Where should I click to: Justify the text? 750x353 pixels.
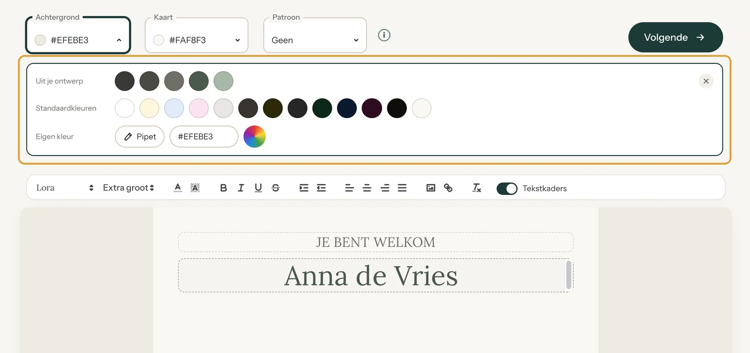pos(402,188)
